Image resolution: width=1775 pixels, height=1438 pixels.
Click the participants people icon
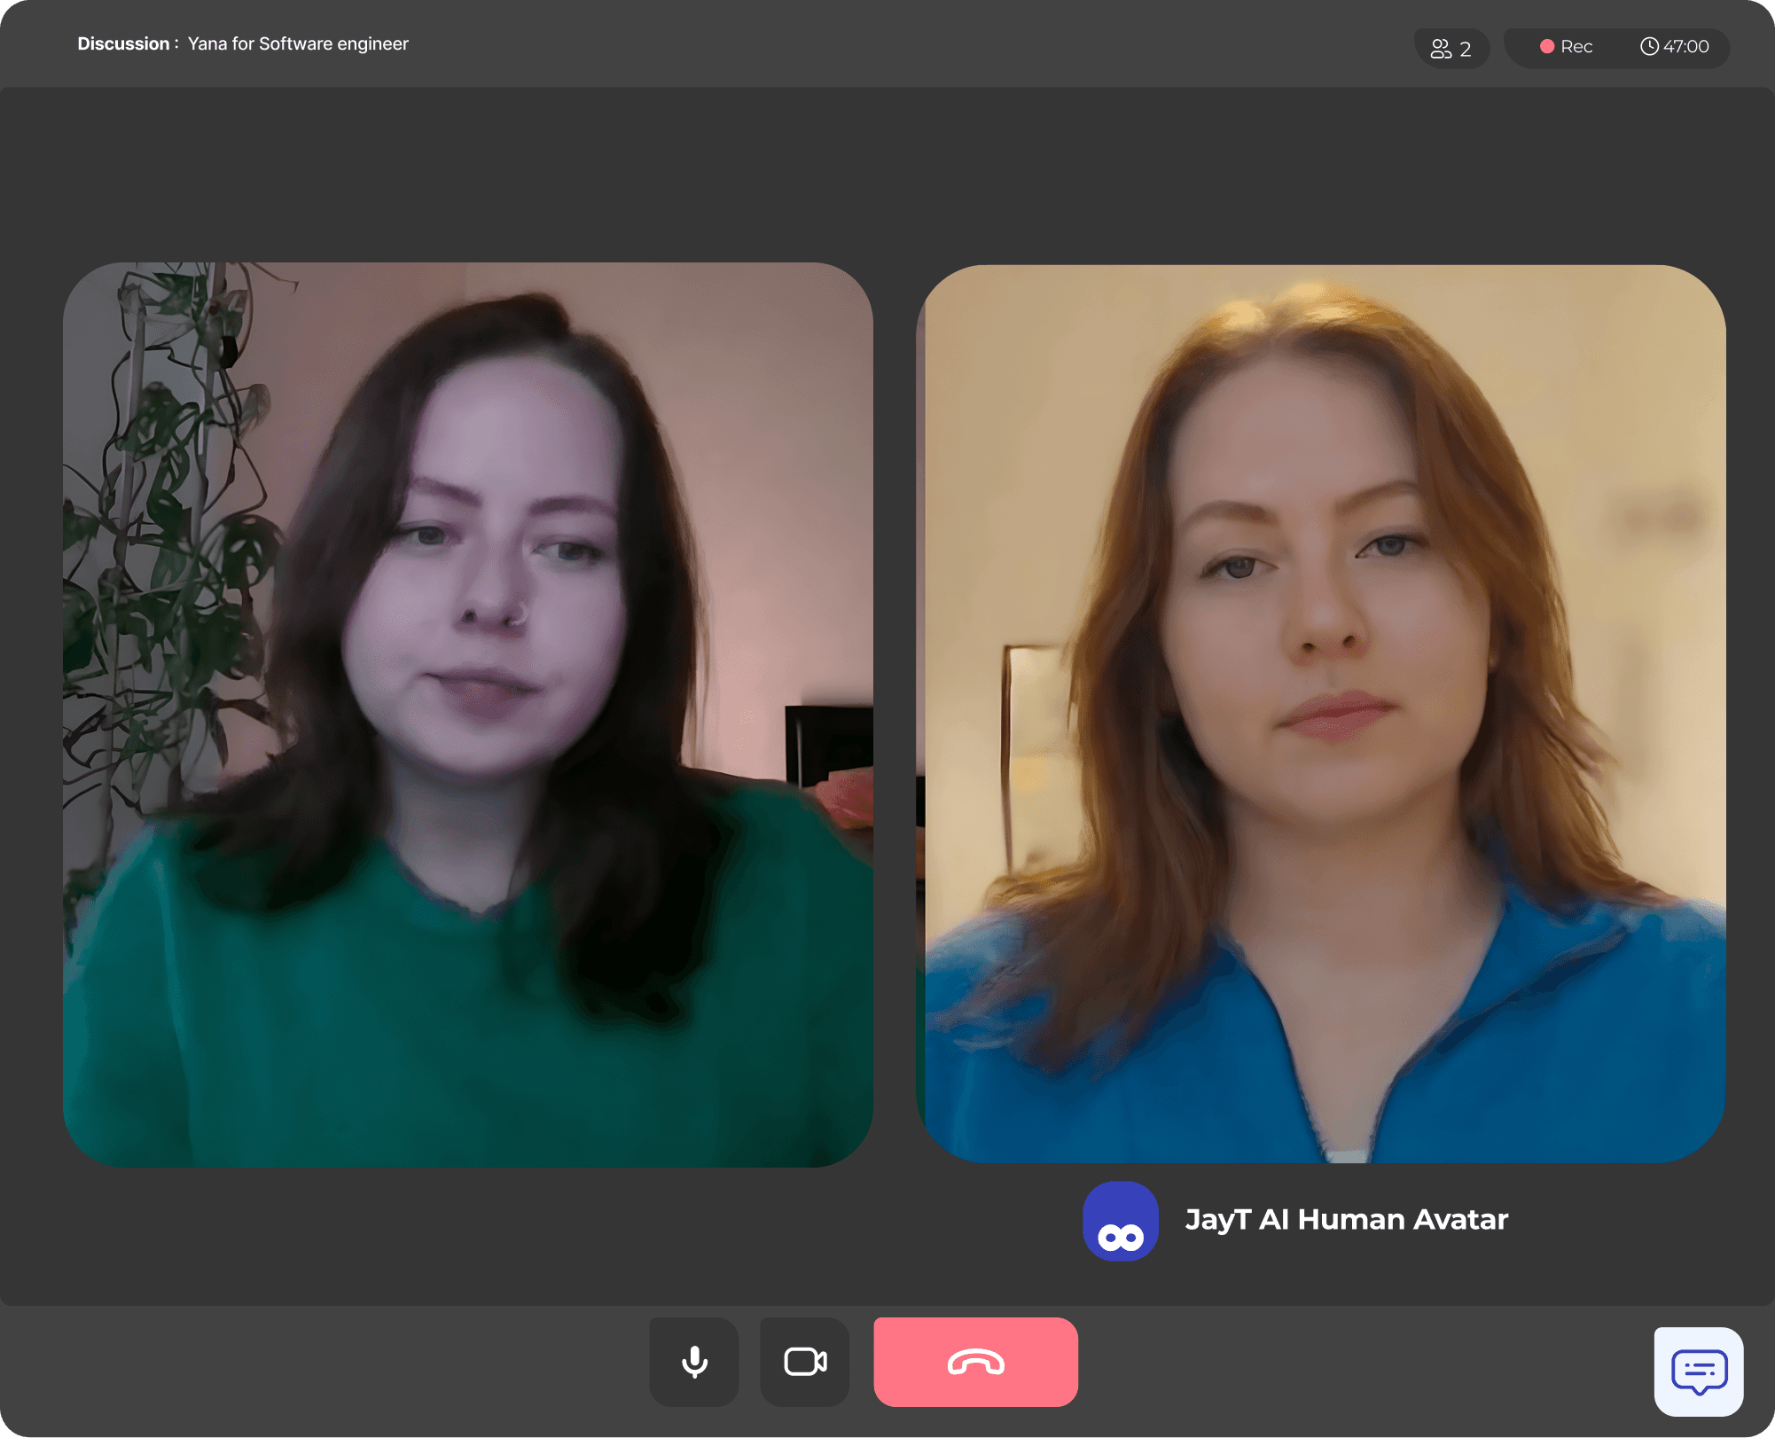1441,48
